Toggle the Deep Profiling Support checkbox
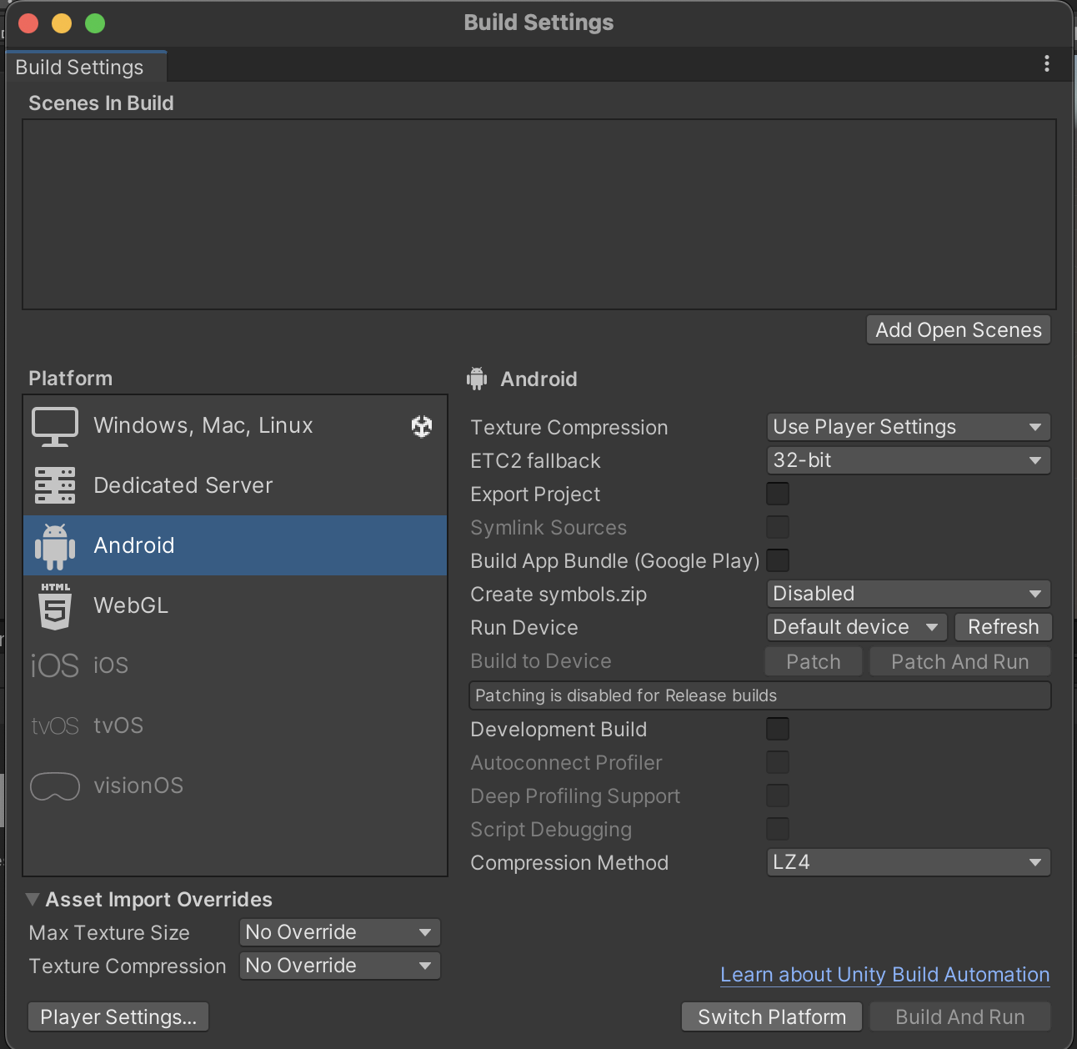The image size is (1077, 1049). (778, 796)
